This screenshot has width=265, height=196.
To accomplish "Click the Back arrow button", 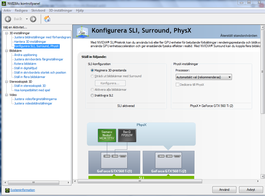I will [x=8, y=19].
